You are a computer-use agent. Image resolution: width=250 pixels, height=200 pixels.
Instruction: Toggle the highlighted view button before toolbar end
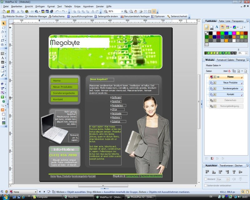pyautogui.click(x=154, y=12)
